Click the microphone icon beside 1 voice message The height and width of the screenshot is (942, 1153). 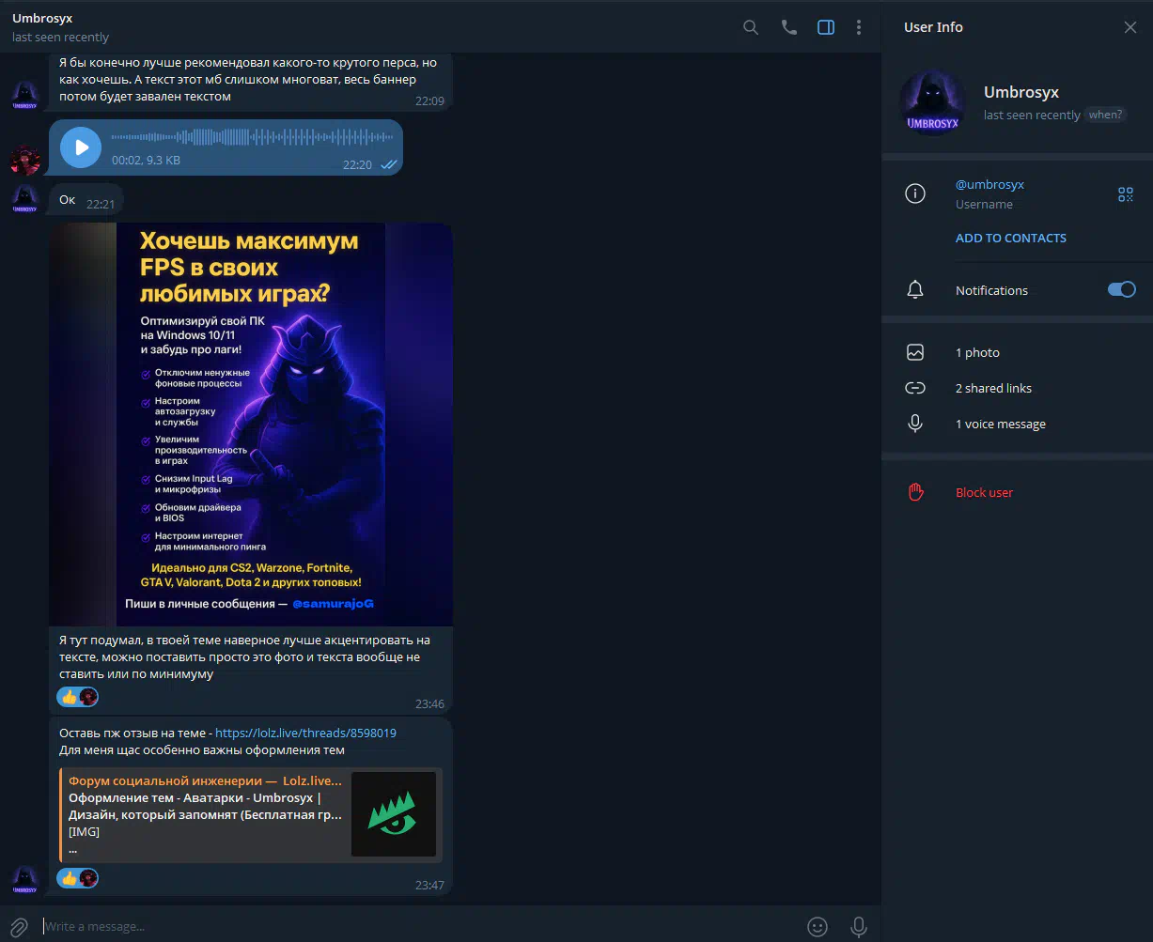(x=915, y=424)
